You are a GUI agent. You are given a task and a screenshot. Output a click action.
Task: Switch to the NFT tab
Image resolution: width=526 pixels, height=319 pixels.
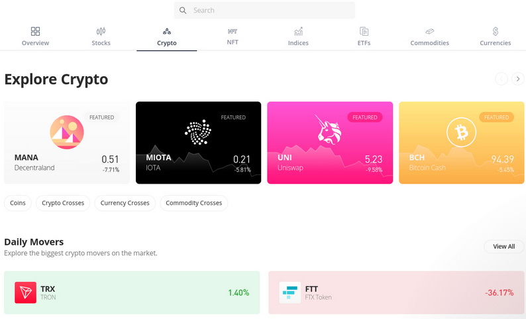pyautogui.click(x=233, y=36)
